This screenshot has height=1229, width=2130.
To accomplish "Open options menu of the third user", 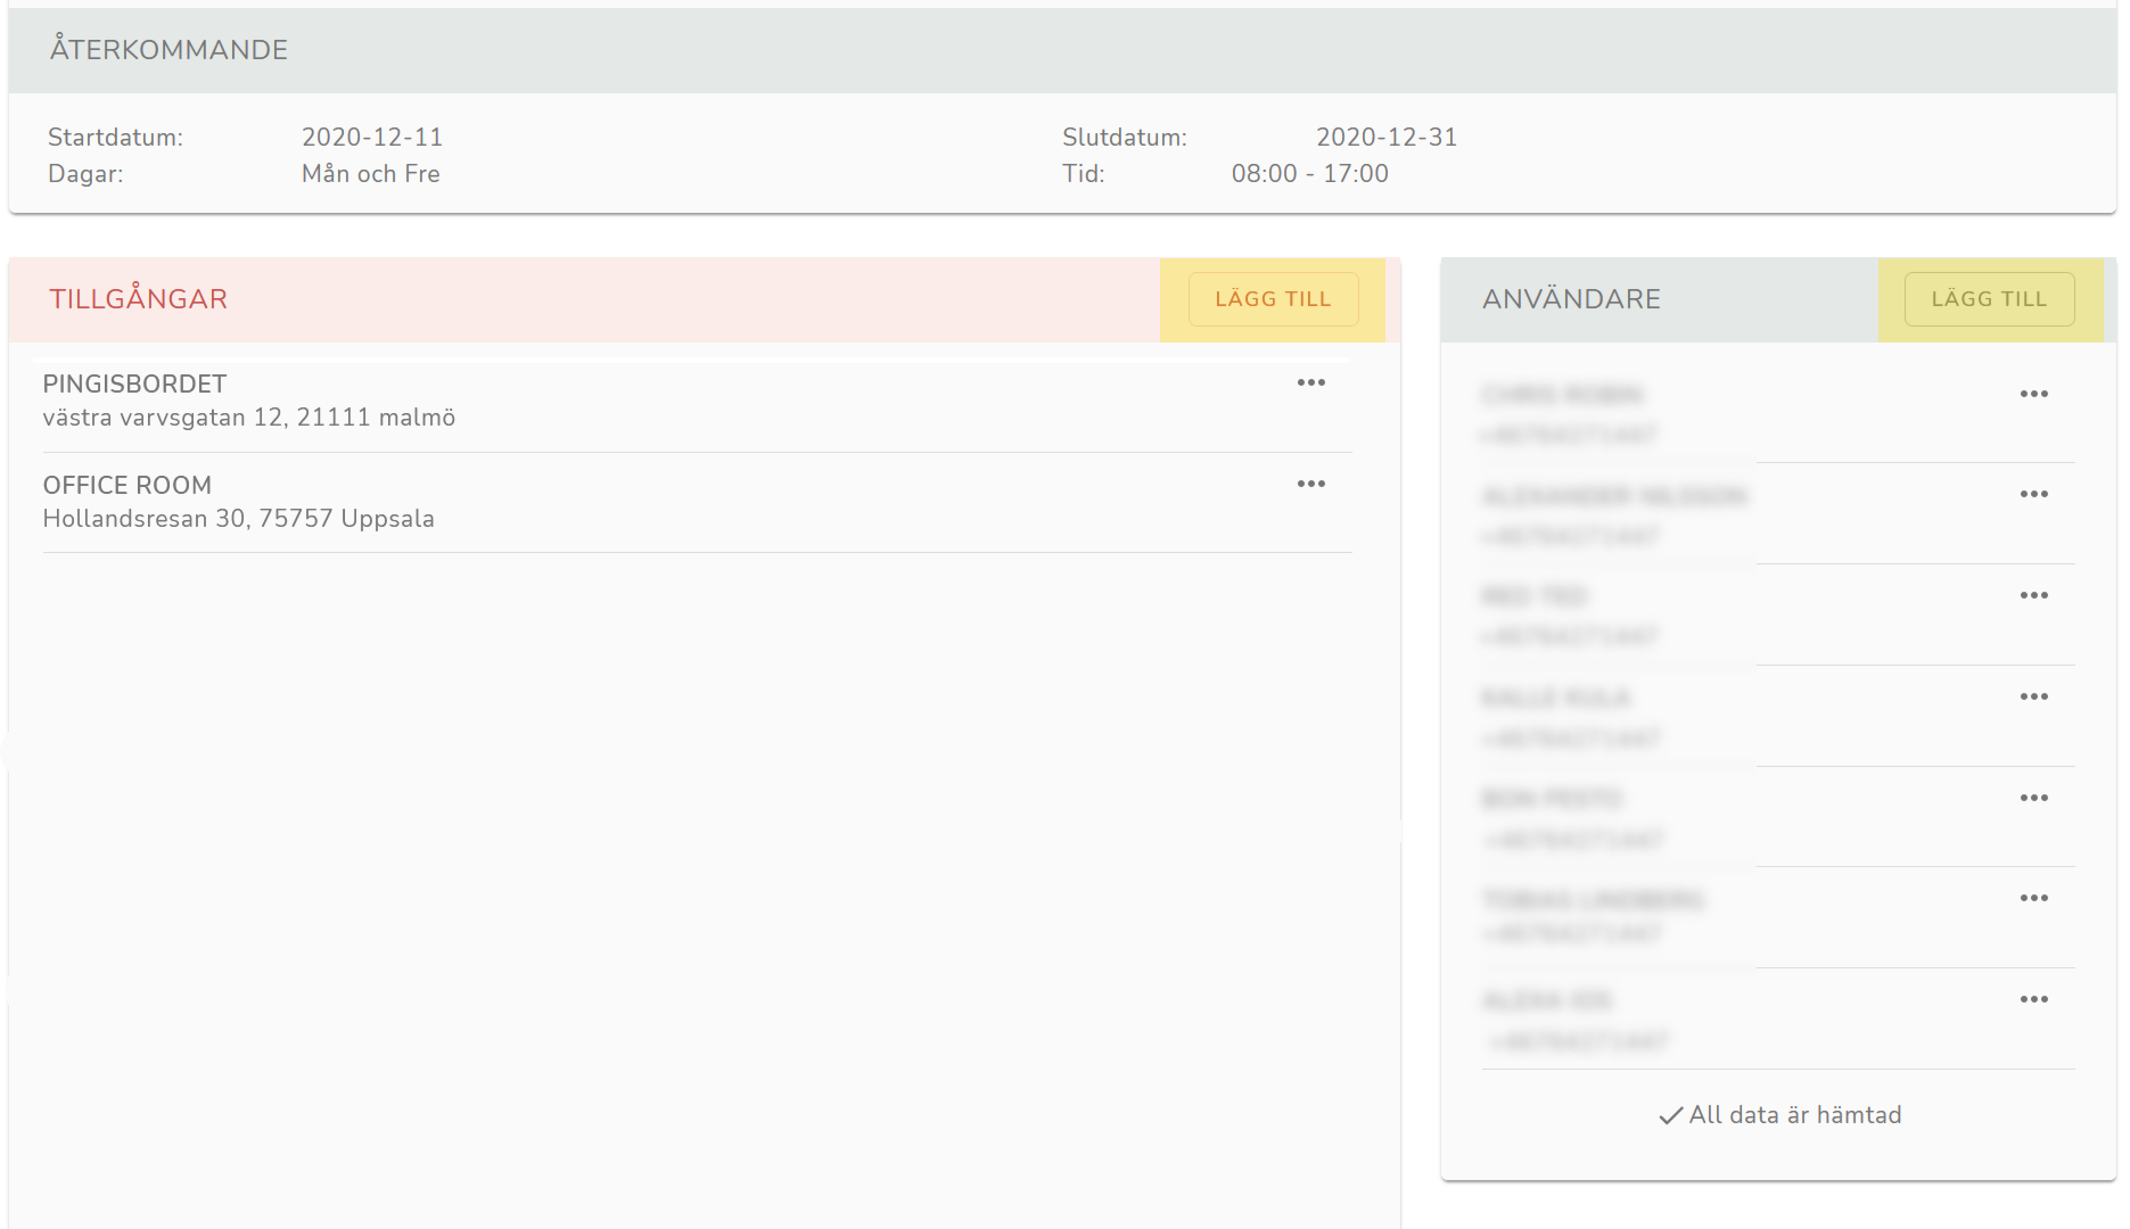I will point(2033,596).
